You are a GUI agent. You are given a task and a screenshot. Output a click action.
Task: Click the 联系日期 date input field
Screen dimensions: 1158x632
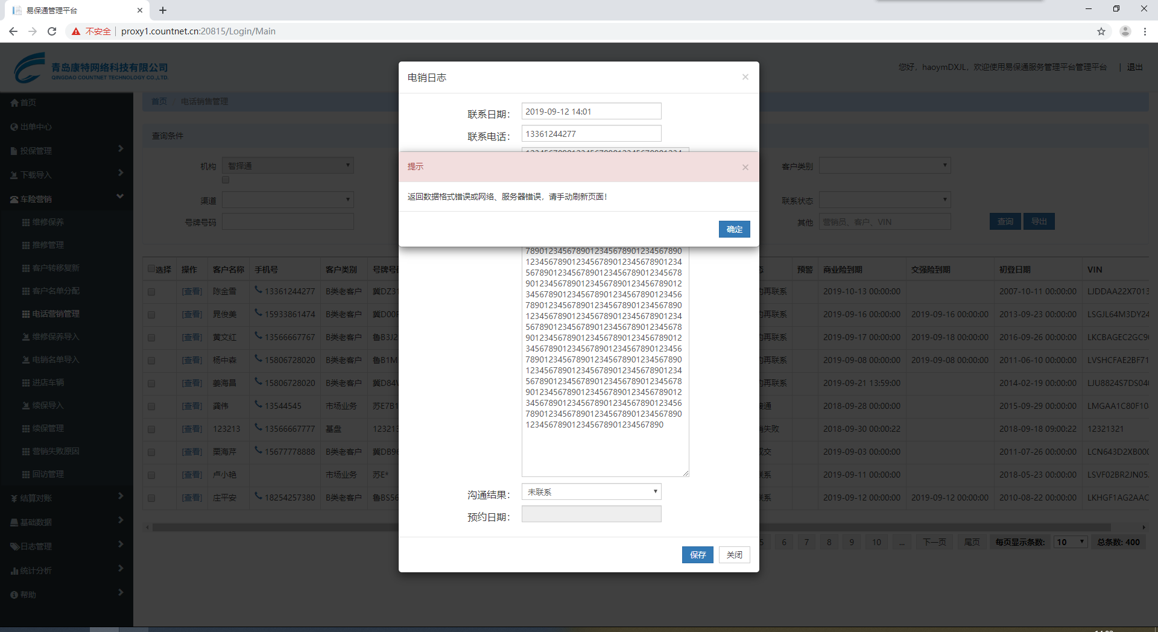point(591,112)
